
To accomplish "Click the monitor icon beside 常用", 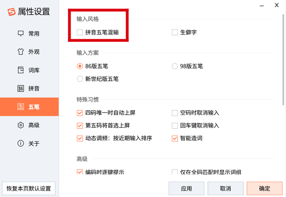I will [x=21, y=33].
